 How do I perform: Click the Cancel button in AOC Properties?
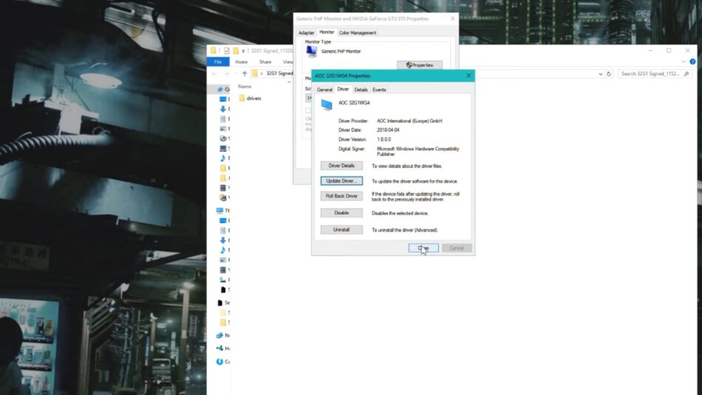(x=457, y=248)
